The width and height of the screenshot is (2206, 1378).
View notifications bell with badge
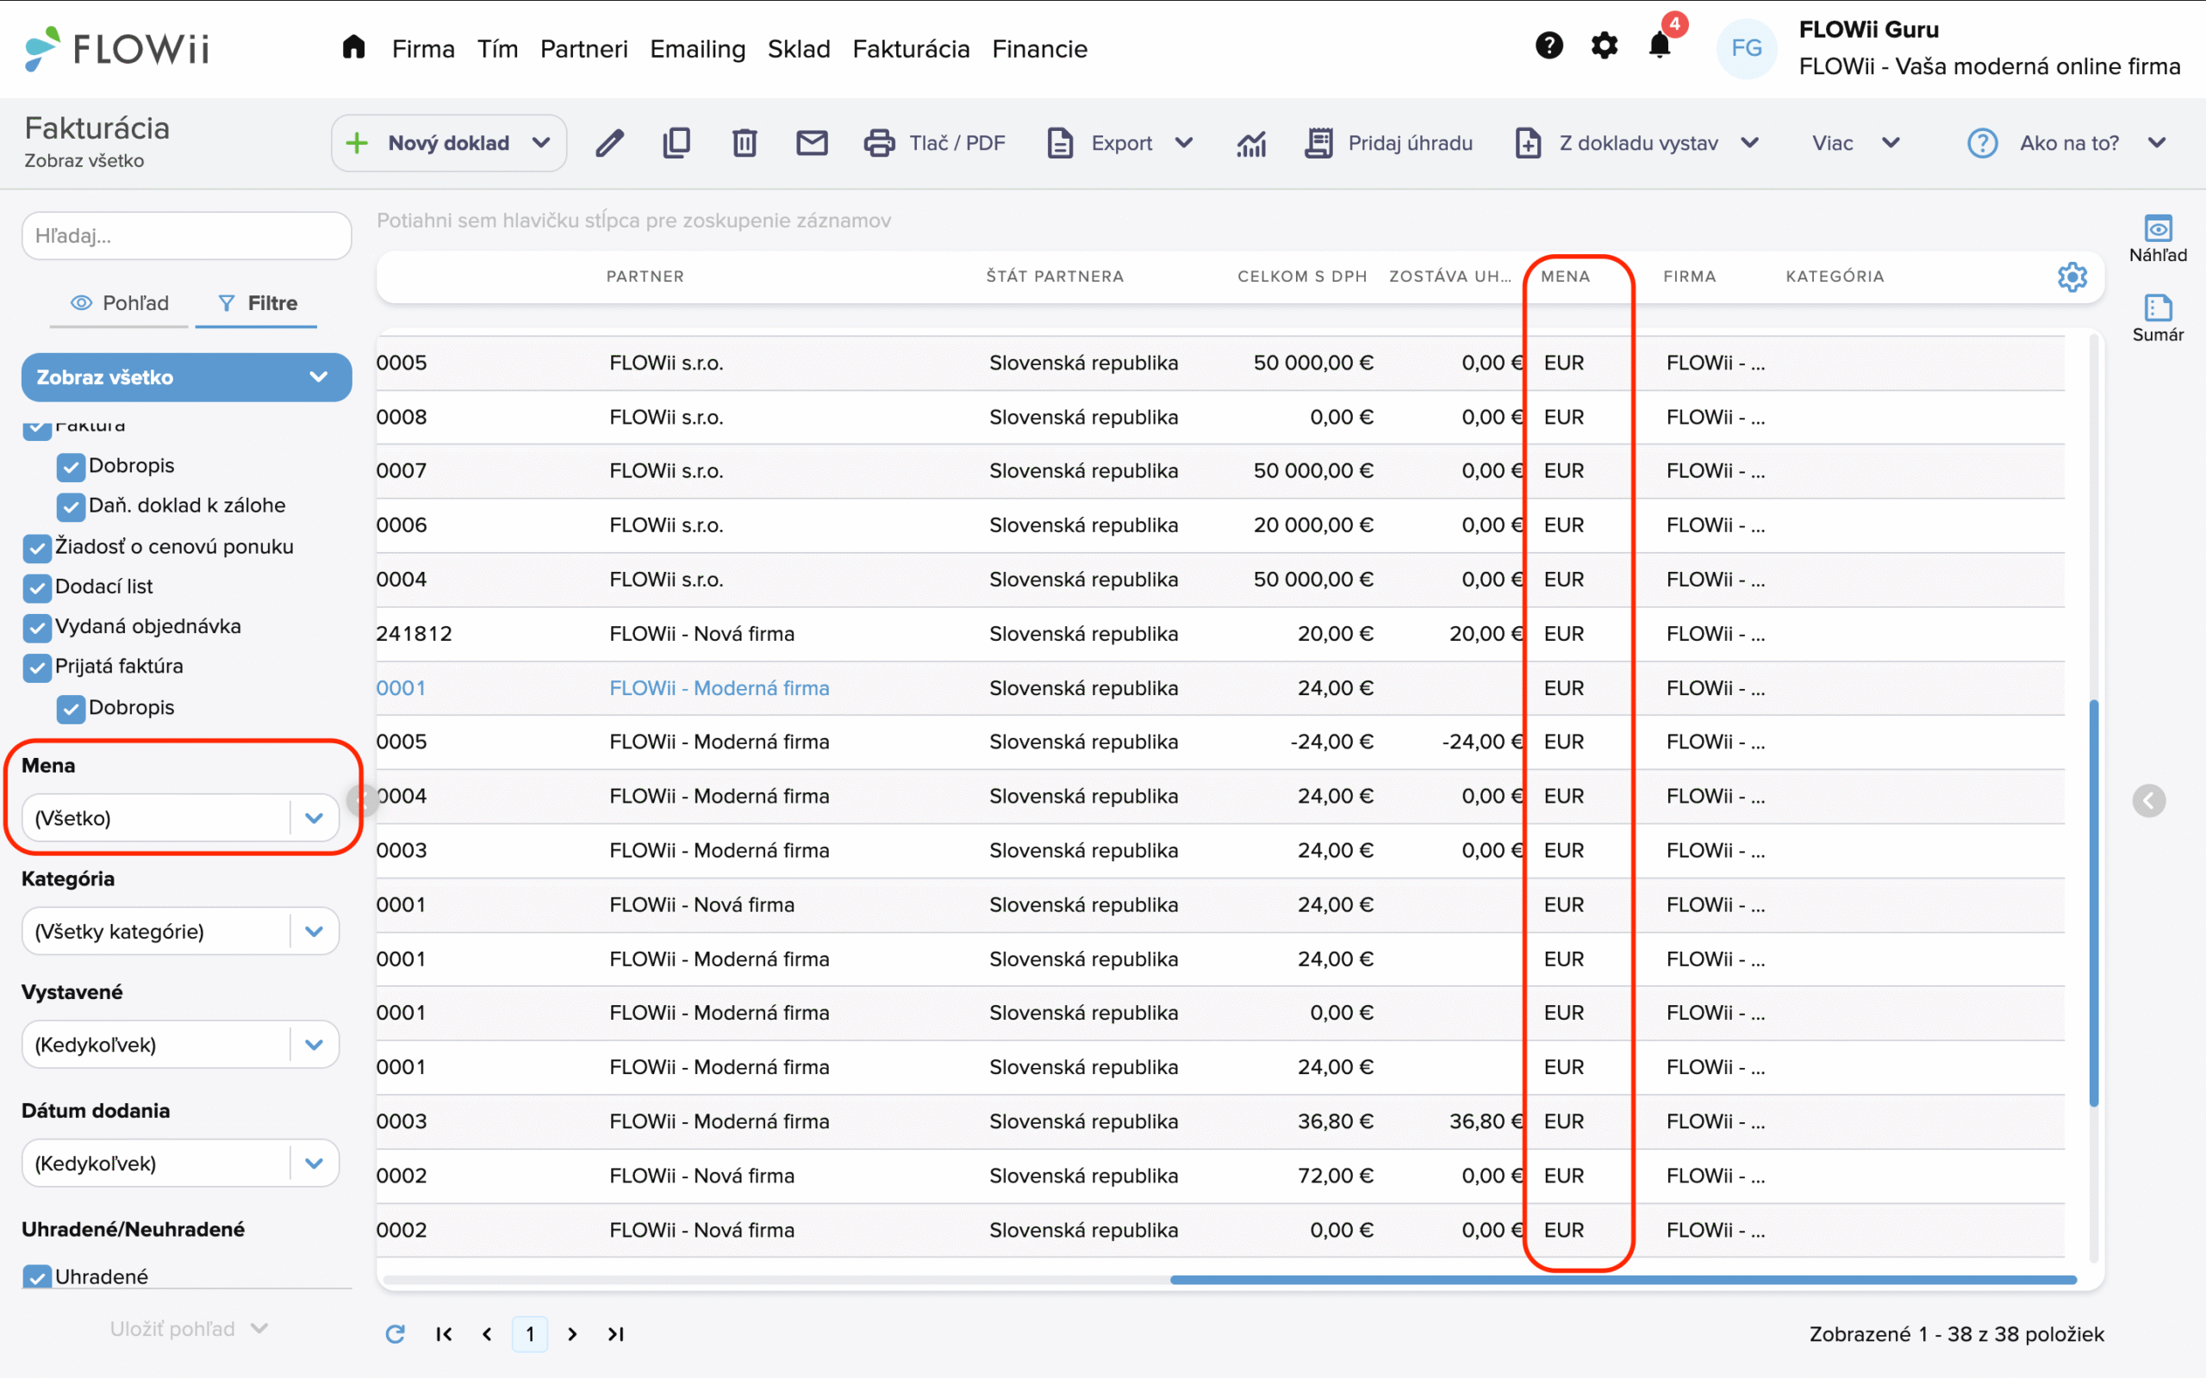1661,46
